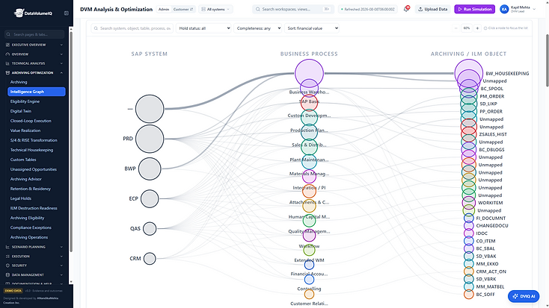Click the Archiving Optimization section icon
Screen dimensions: 549x308
7,72
